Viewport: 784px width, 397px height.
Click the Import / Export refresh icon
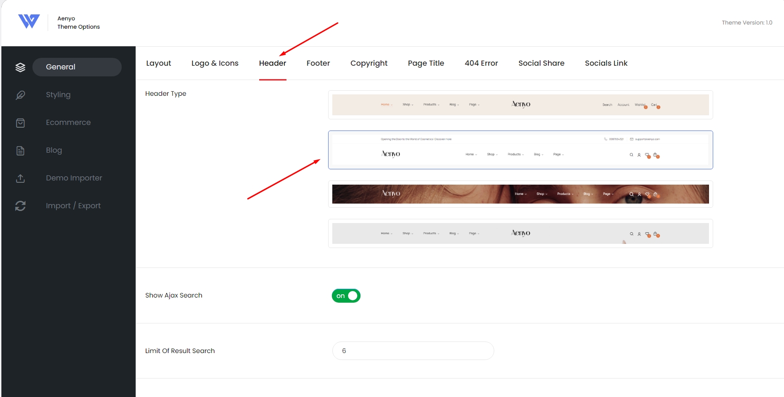click(x=20, y=206)
